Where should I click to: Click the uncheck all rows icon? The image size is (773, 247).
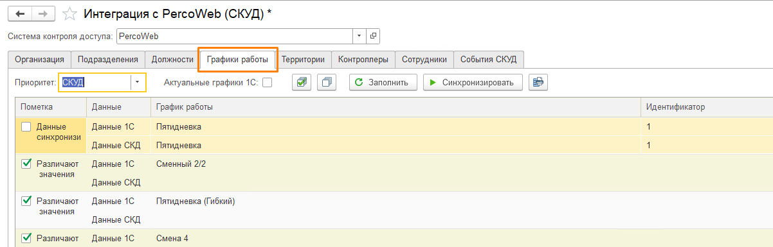(327, 82)
